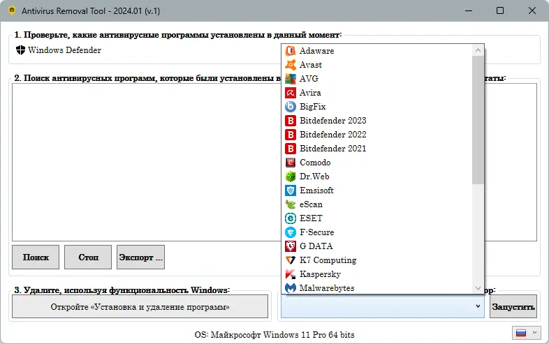Click the list scrollbar up arrow
The image size is (549, 344).
[478, 50]
